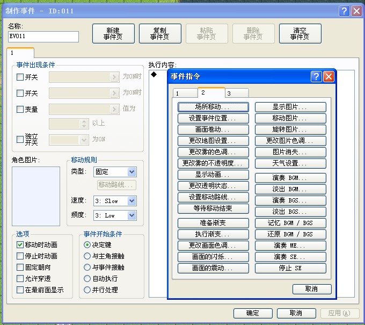This screenshot has width=365, height=325.
Task: Click the 记忆 BGM / BGS button
Action: [x=290, y=223]
